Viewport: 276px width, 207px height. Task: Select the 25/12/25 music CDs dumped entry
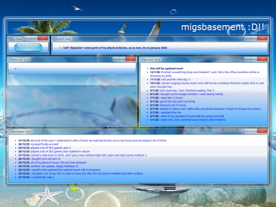52,163
